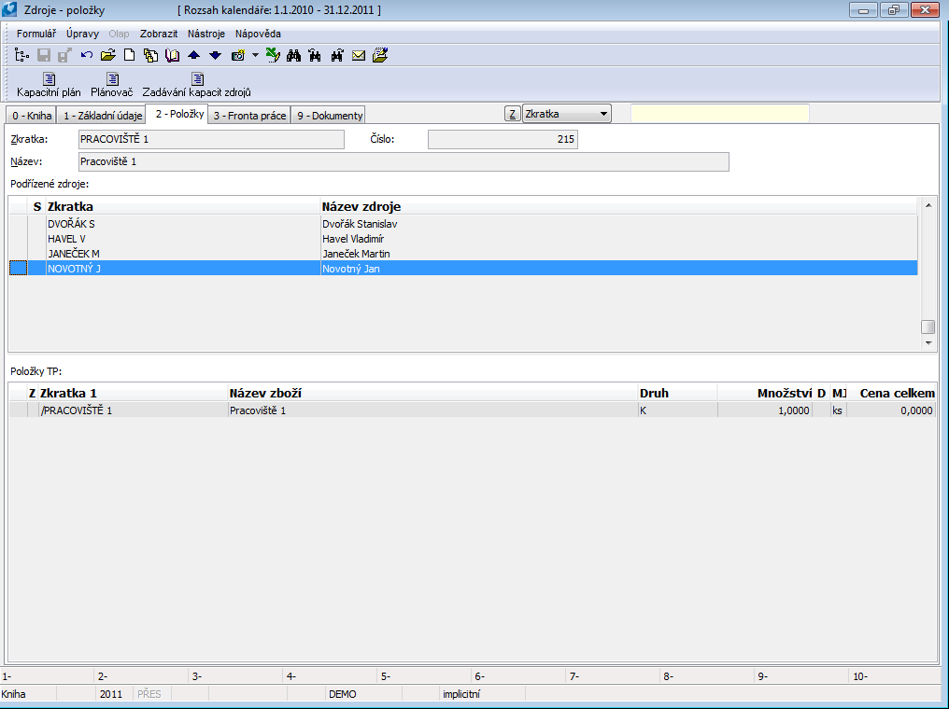The height and width of the screenshot is (709, 949).
Task: Click the new blank document icon
Action: tap(130, 55)
